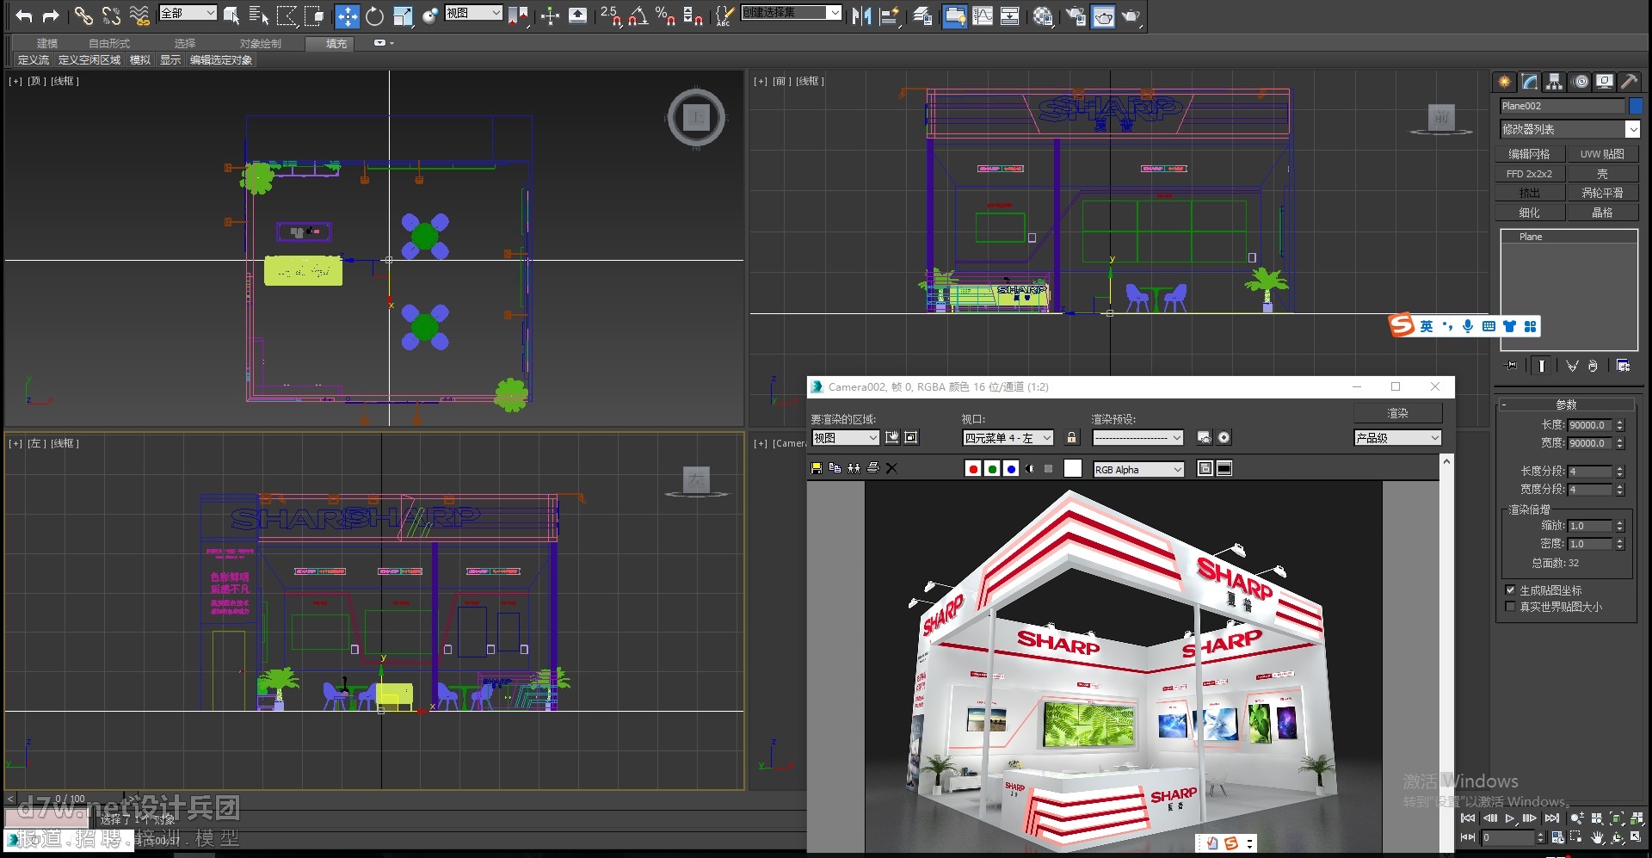Click the print image icon in render window

click(872, 468)
